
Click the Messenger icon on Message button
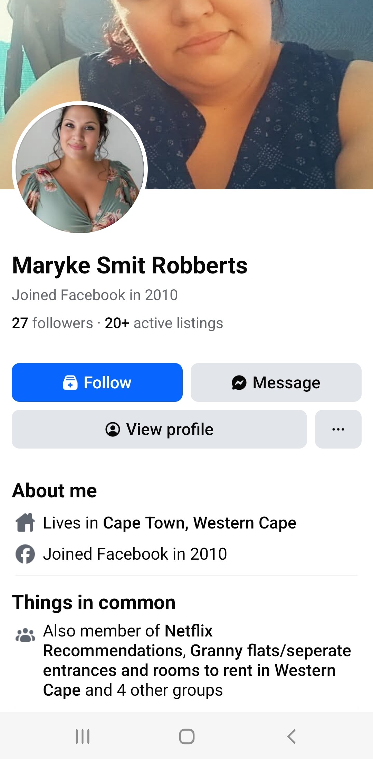(x=239, y=383)
